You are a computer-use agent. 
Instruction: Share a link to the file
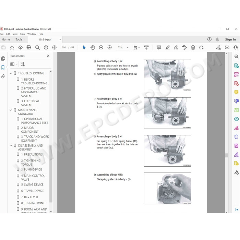point(218,47)
